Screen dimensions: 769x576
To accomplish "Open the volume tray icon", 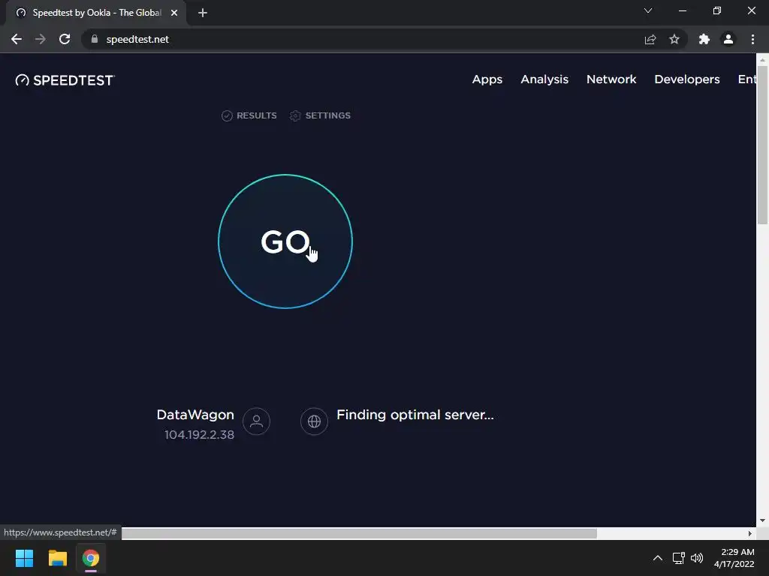I will pos(696,558).
